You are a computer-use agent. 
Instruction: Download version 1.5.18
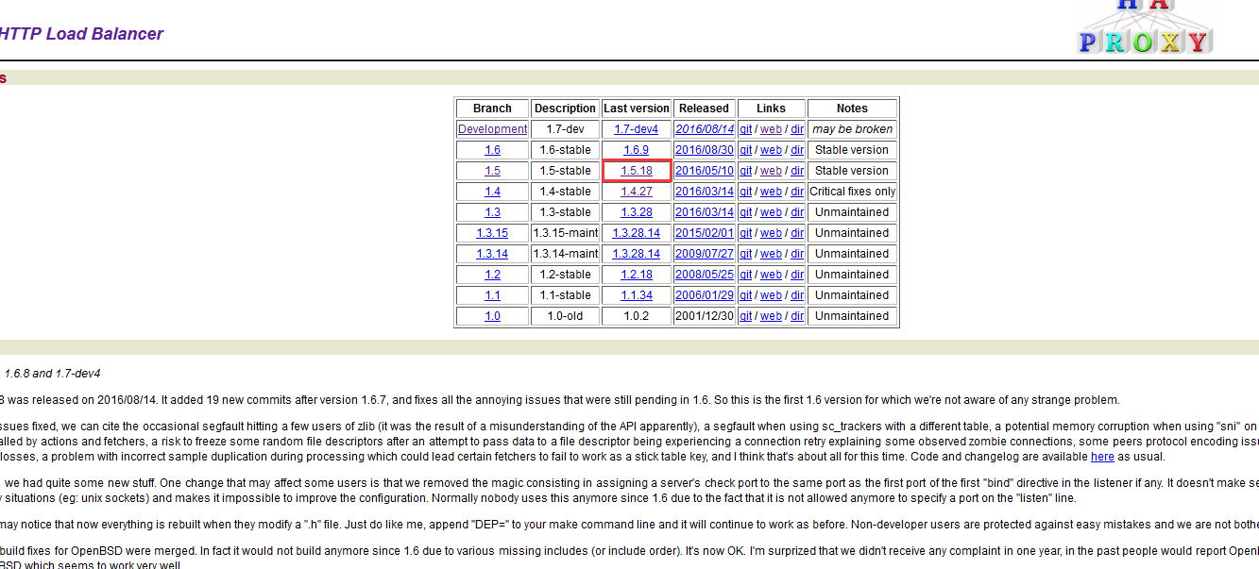point(637,171)
